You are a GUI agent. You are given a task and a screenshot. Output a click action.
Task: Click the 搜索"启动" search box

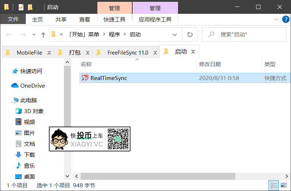pyautogui.click(x=244, y=34)
